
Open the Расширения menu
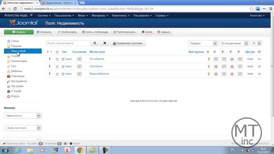[143, 15]
